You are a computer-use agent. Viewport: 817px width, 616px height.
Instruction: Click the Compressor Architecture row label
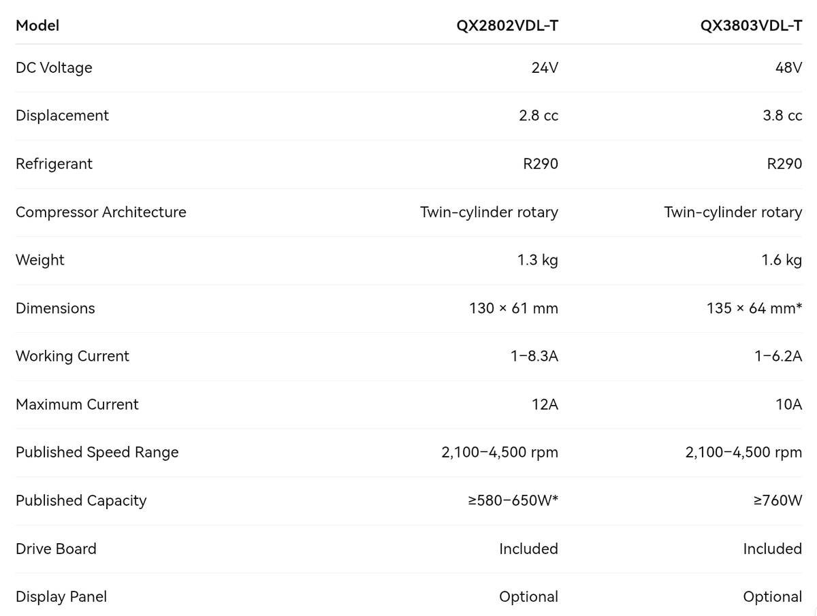(101, 212)
